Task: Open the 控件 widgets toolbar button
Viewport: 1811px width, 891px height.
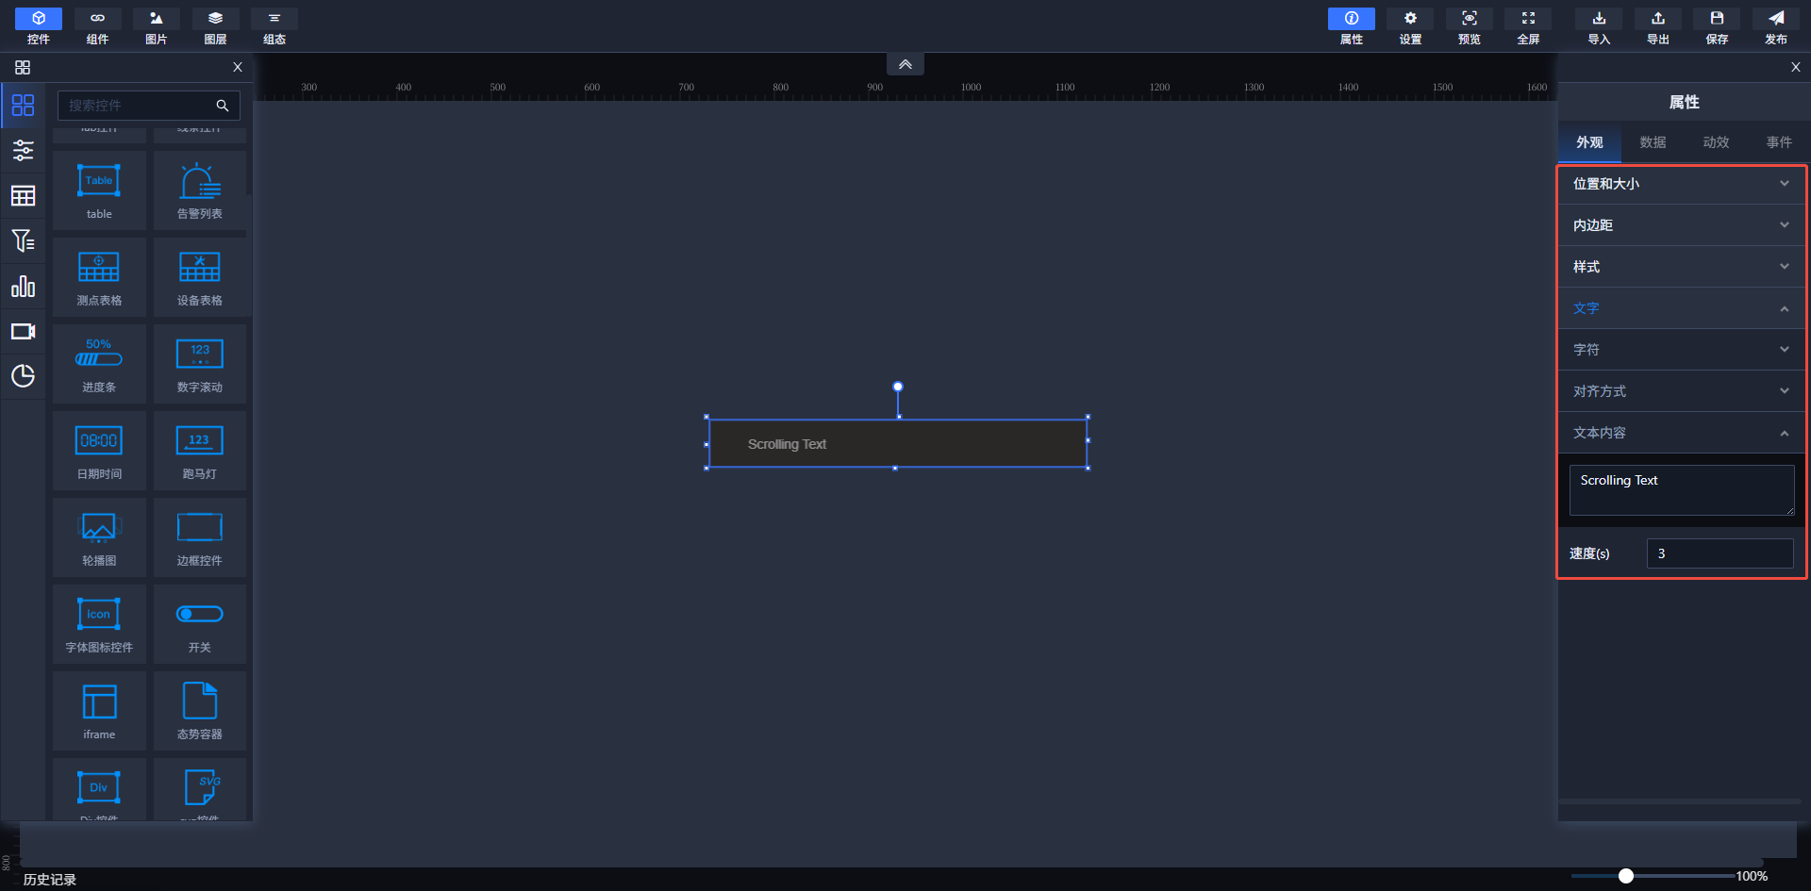Action: click(39, 26)
